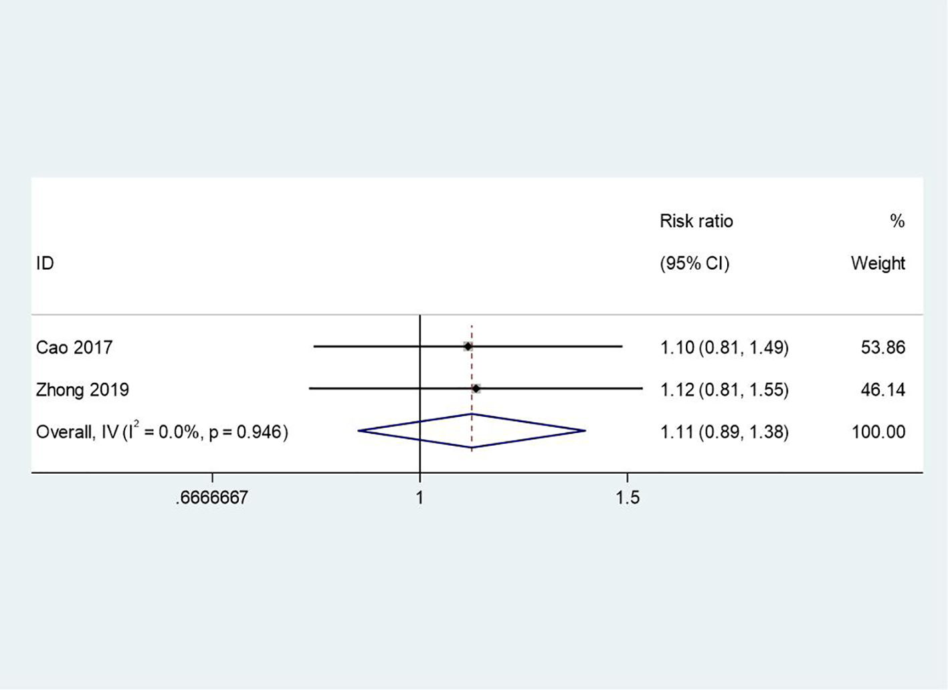Click the 1.5 axis tick label
948x690 pixels.
[x=627, y=497]
